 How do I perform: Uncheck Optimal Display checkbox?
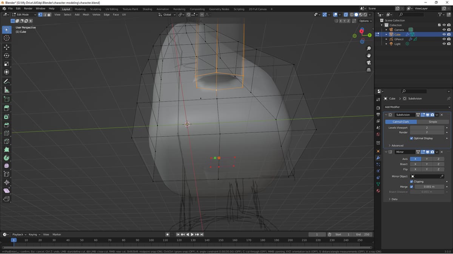point(411,138)
